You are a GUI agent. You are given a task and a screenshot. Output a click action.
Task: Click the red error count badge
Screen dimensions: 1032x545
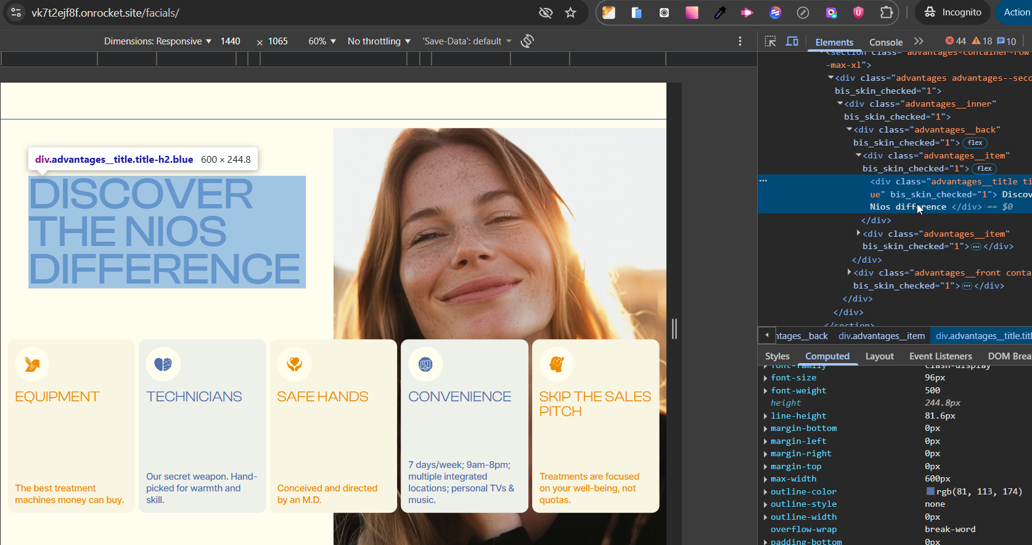tap(956, 41)
